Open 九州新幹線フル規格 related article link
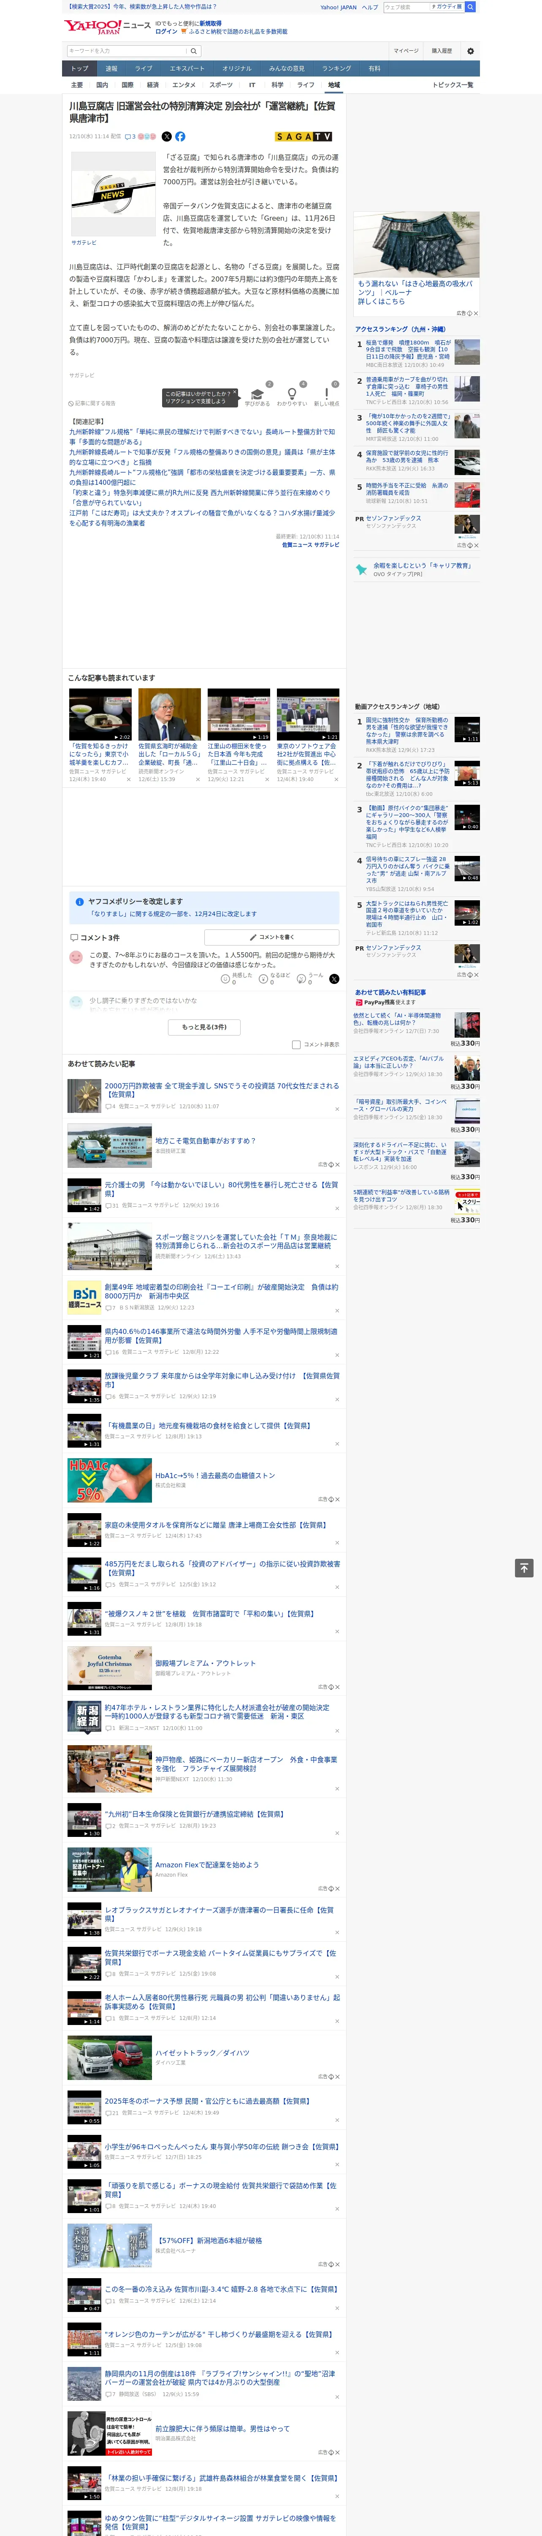Screen dimensions: 542x2536 pyautogui.click(x=202, y=436)
